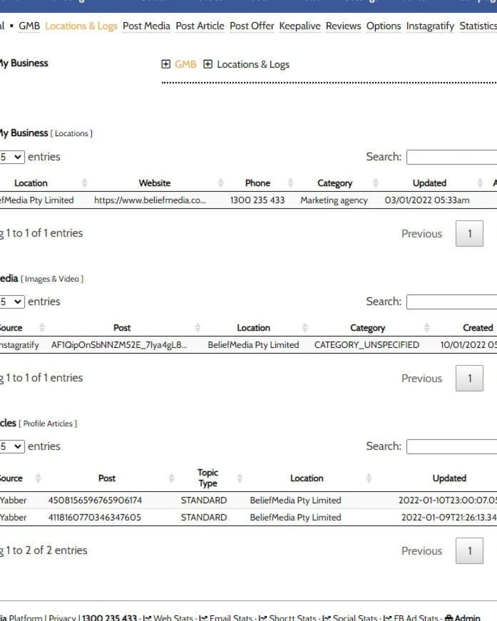Sort Media table by Post column arrows
The height and width of the screenshot is (621, 497).
(x=198, y=327)
